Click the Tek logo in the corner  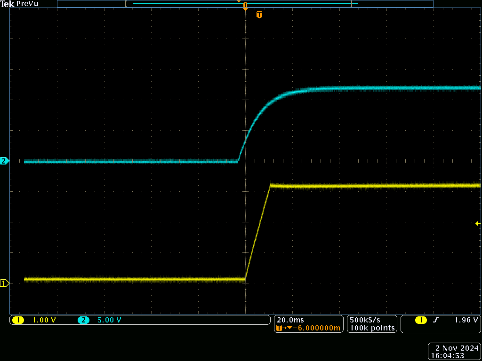coord(7,4)
